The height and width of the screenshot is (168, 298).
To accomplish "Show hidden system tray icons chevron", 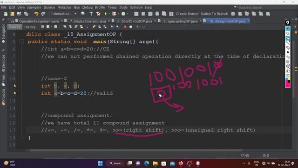I will point(244,163).
